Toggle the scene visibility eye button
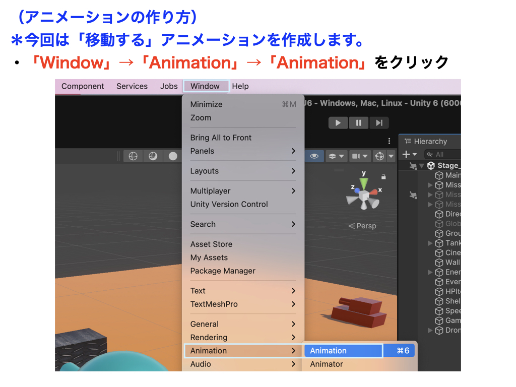Viewport: 516px width, 387px height. (314, 156)
